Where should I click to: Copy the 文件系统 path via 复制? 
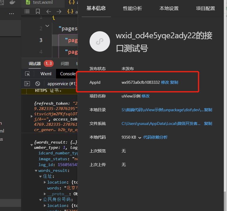(208, 123)
